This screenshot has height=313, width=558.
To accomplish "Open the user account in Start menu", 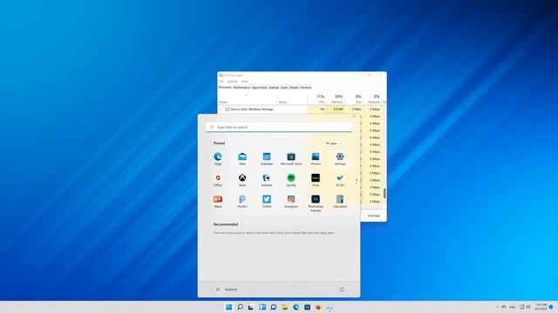I will [227, 290].
